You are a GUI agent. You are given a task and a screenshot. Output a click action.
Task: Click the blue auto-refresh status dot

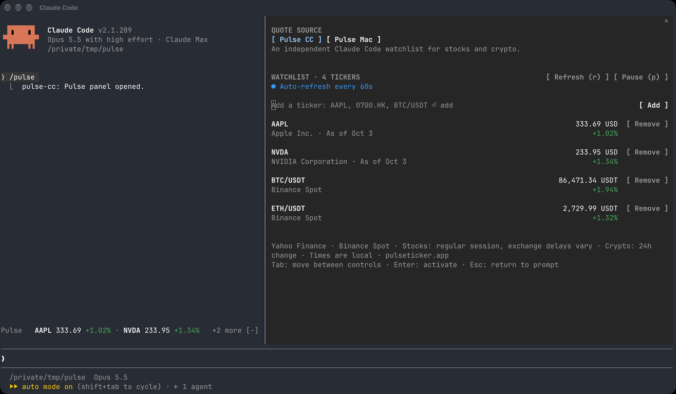pyautogui.click(x=273, y=87)
